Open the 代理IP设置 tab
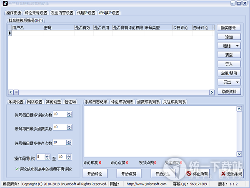 click(85, 13)
